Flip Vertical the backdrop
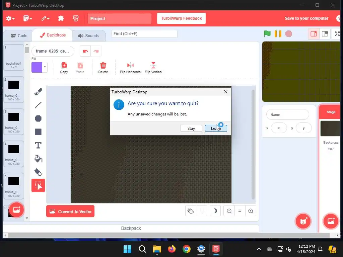This screenshot has width=343, height=257. point(153,68)
